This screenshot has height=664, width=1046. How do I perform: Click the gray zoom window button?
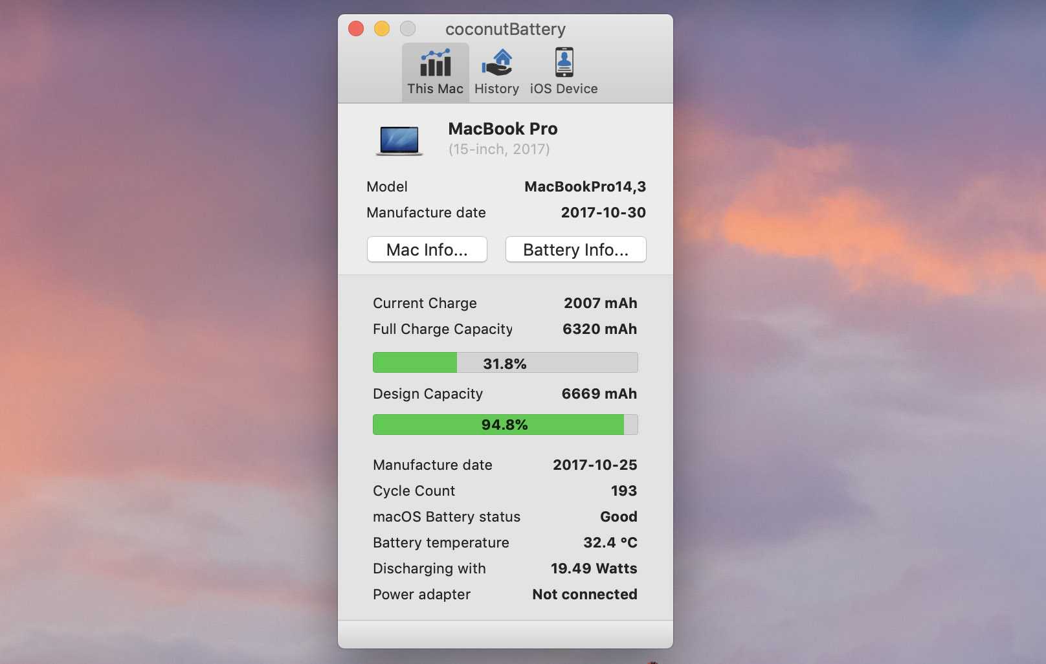point(408,29)
